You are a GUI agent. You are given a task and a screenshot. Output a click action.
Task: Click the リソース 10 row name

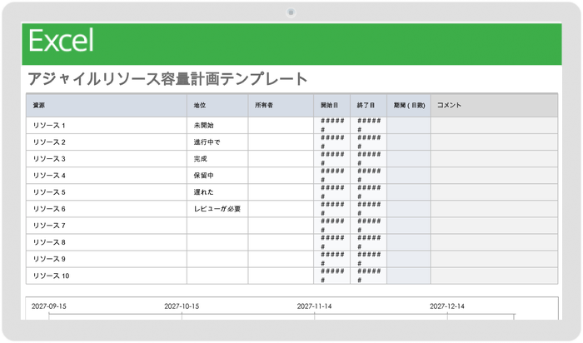click(51, 276)
